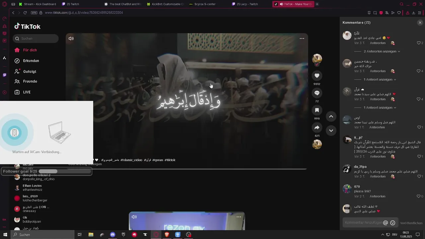The height and width of the screenshot is (239, 425).
Task: Open three-dots menu on next video preview
Action: pos(239,217)
